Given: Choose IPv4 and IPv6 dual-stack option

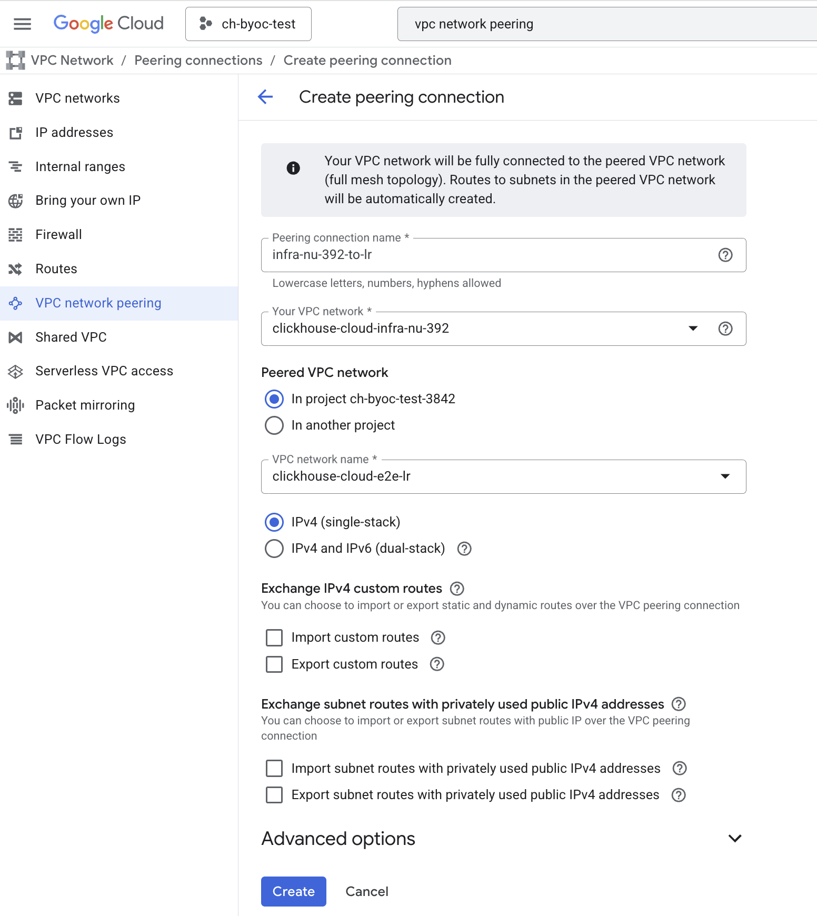Looking at the screenshot, I should [x=274, y=549].
